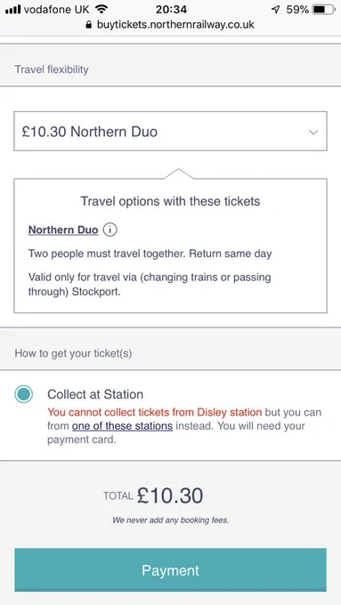Select the Collect at Station radio button
Viewport: 341px width, 605px height.
pyautogui.click(x=23, y=394)
